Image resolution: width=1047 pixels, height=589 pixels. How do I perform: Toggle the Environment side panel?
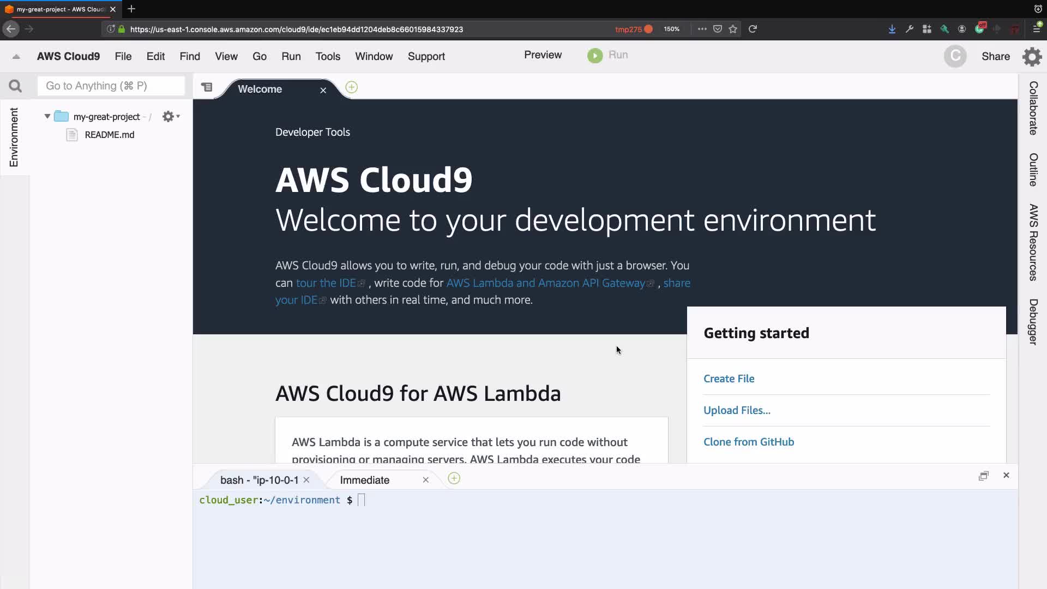[x=14, y=137]
